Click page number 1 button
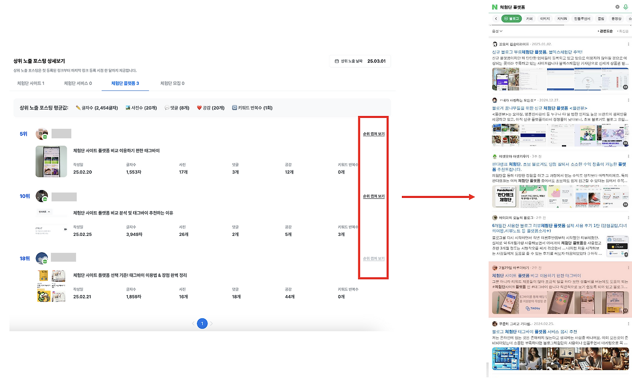The width and height of the screenshot is (632, 381). pos(202,324)
